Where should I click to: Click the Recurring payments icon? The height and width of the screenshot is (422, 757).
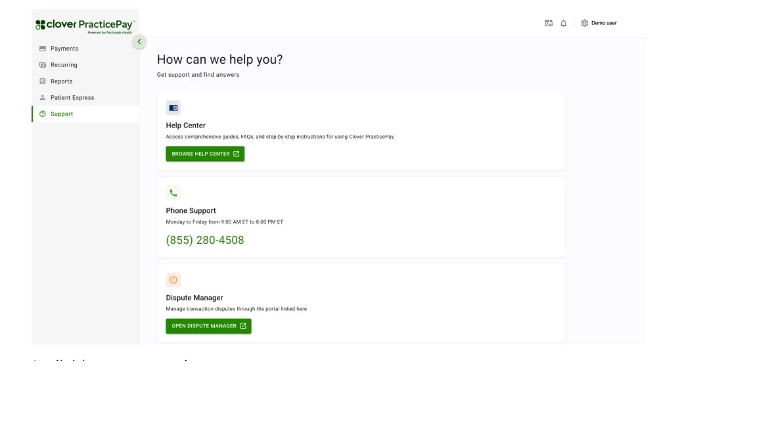(x=43, y=64)
